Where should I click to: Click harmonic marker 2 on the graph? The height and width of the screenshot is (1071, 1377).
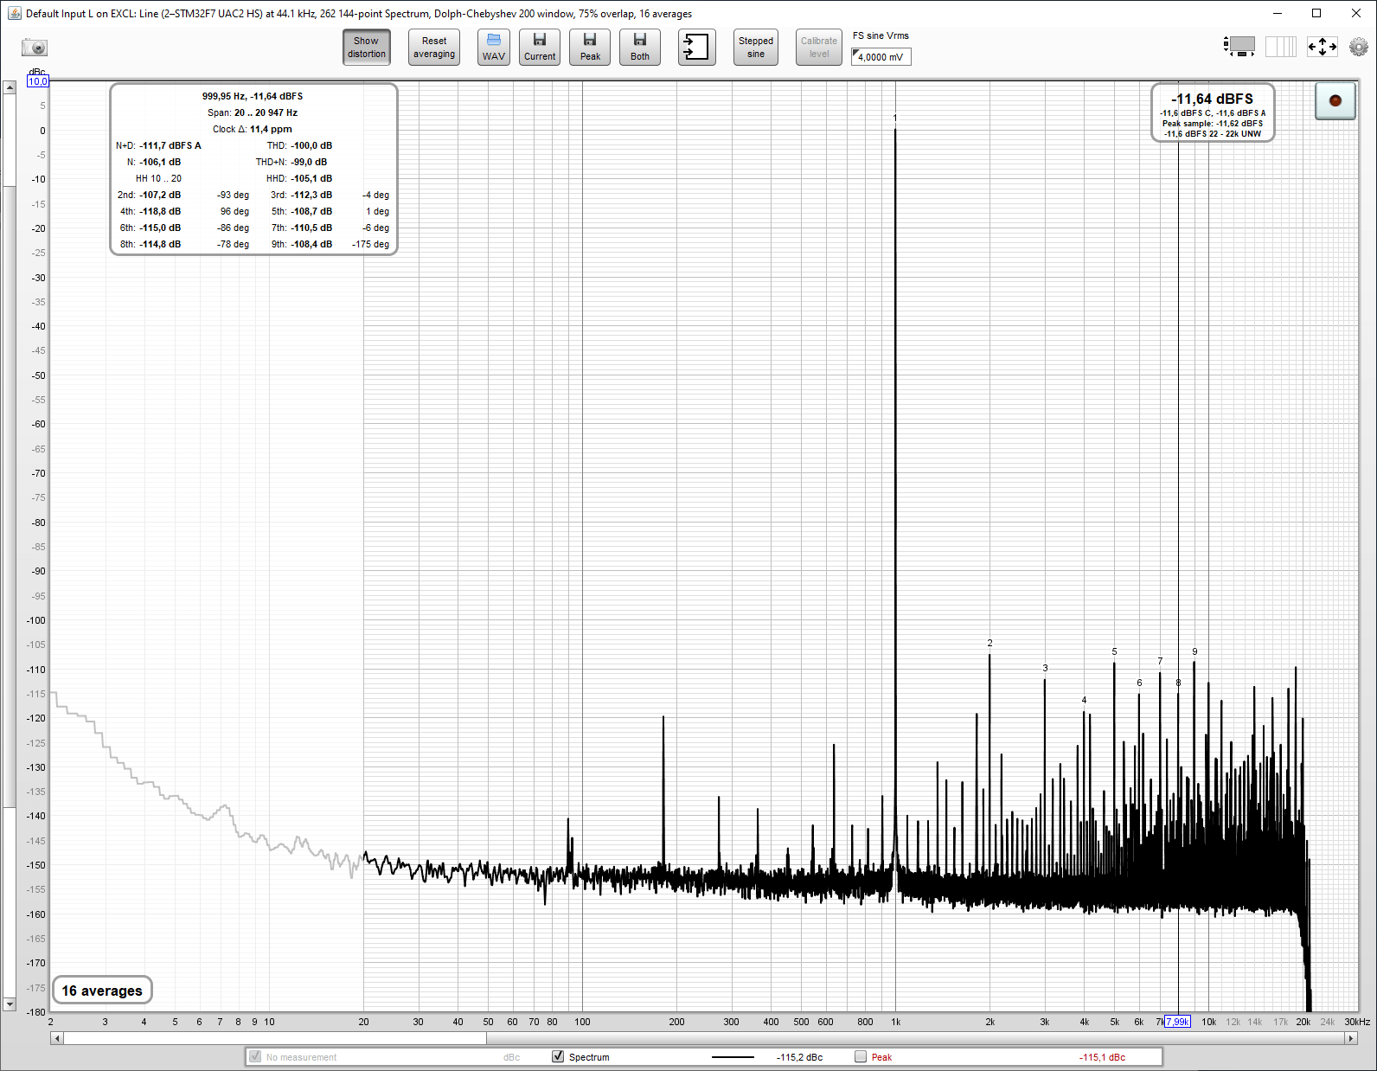tap(990, 643)
